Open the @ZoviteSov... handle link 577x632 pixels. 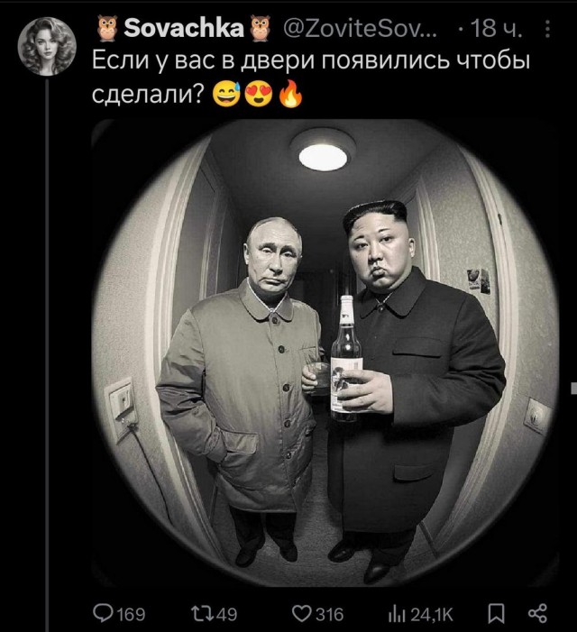pos(360,29)
